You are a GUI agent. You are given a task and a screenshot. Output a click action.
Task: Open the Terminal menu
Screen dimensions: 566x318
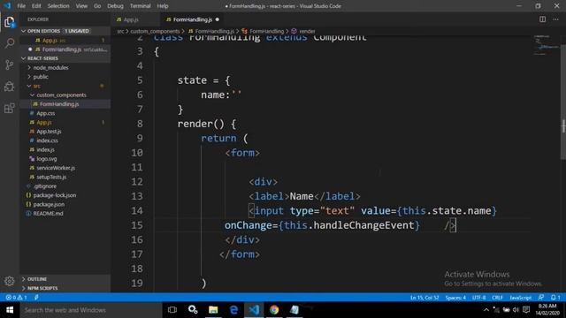coord(140,6)
